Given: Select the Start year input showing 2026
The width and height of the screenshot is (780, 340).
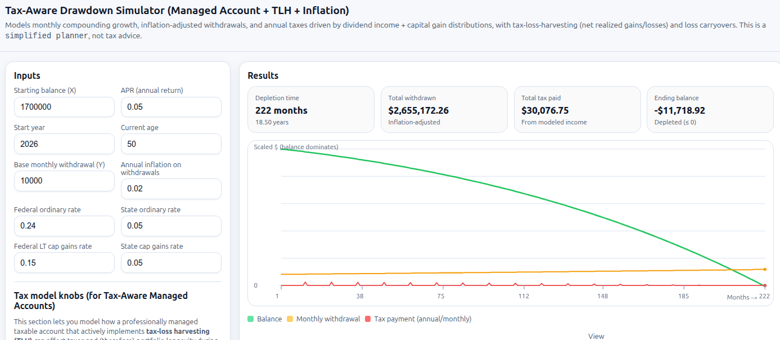Looking at the screenshot, I should [x=64, y=144].
